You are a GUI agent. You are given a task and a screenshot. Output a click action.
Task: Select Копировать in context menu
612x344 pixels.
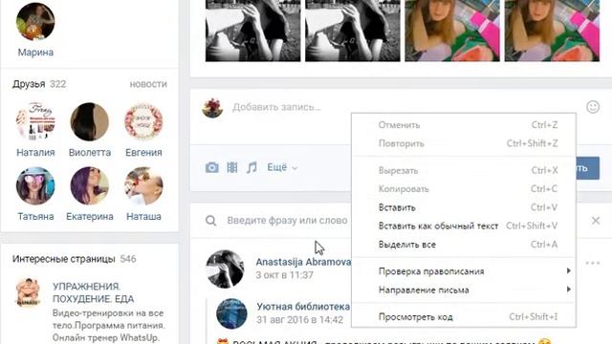click(x=464, y=189)
